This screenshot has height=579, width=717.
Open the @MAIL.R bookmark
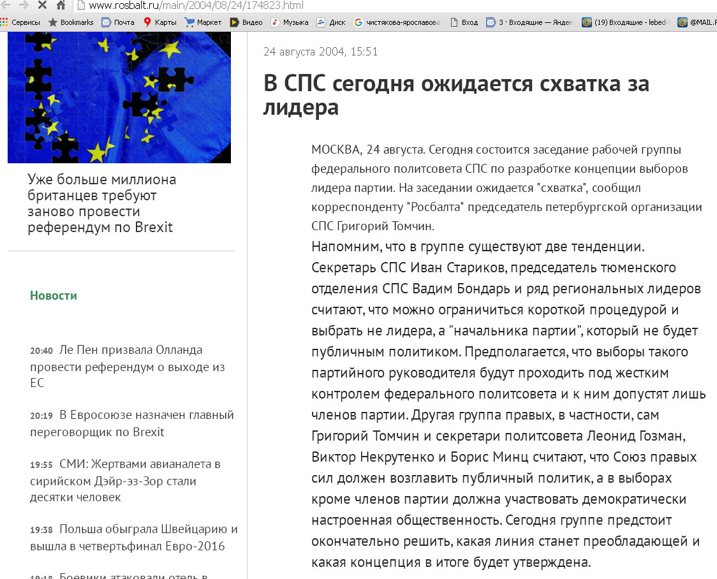point(697,22)
